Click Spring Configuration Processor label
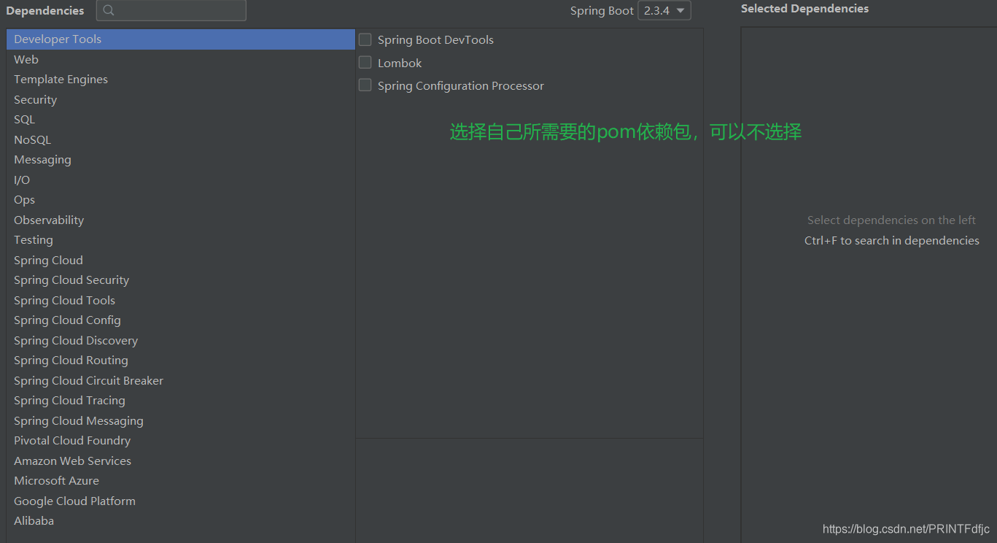 coord(461,86)
